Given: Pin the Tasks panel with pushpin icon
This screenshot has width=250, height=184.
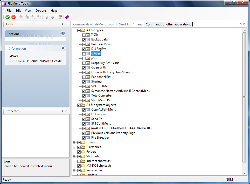Looking at the screenshot, I should 62,24.
